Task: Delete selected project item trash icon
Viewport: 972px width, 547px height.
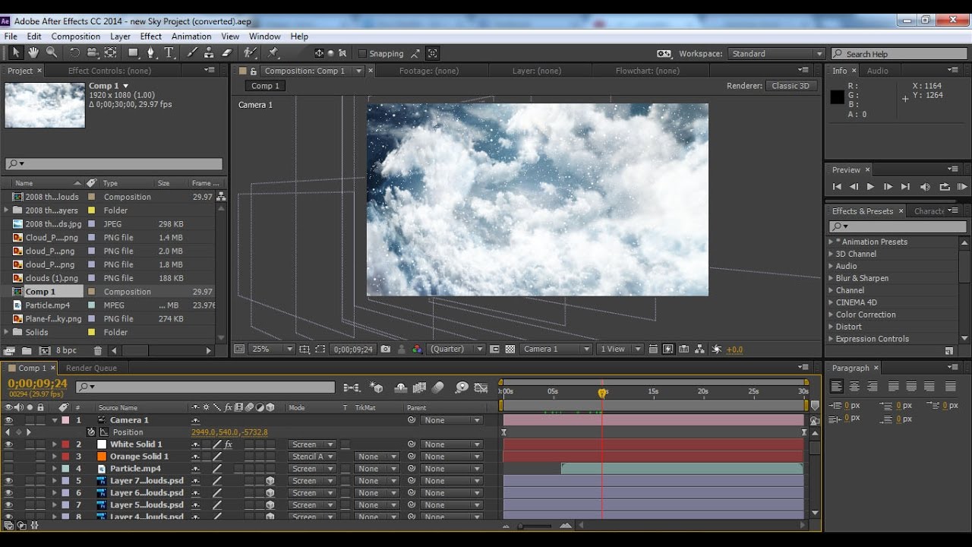Action: click(x=98, y=350)
